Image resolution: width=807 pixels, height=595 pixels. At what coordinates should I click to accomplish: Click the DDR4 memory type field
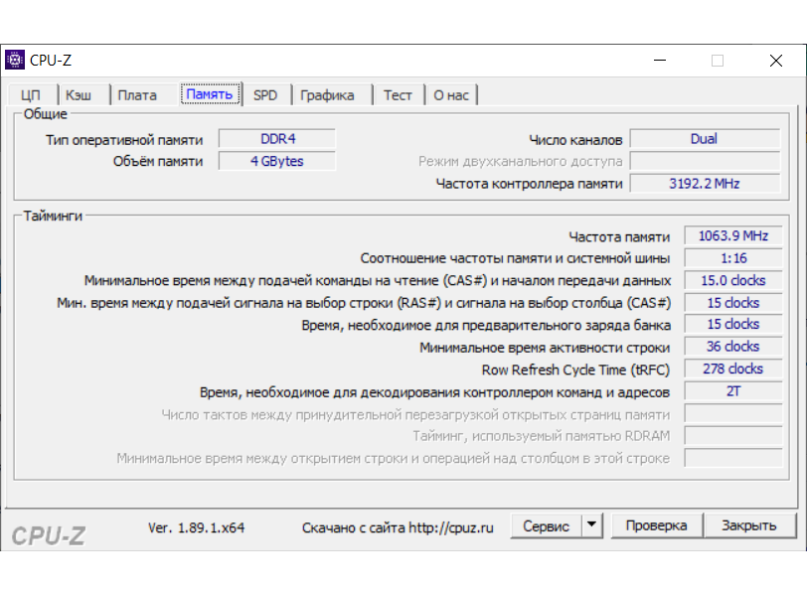[277, 139]
